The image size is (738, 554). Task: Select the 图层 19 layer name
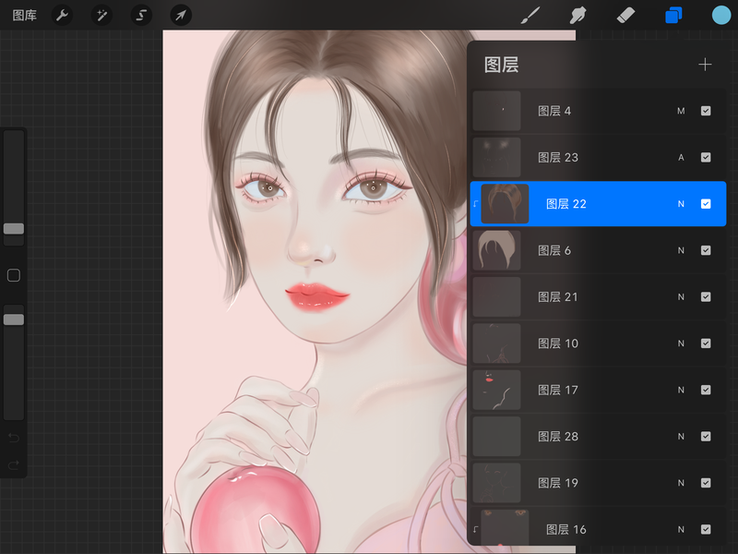(558, 483)
